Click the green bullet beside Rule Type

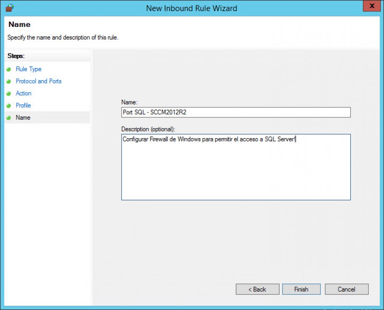pyautogui.click(x=9, y=69)
